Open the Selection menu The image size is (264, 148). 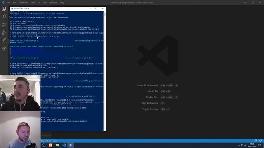coord(24,2)
